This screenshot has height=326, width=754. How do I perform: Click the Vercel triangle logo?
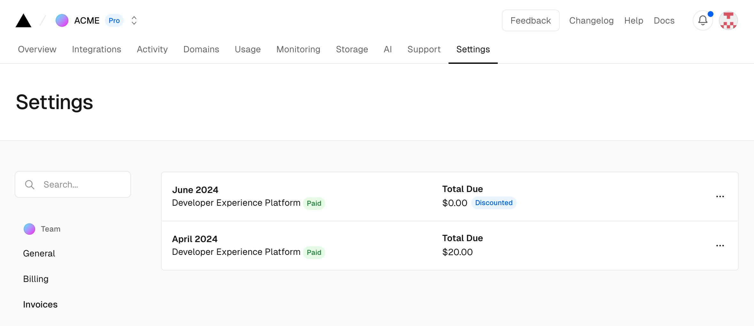pyautogui.click(x=23, y=21)
